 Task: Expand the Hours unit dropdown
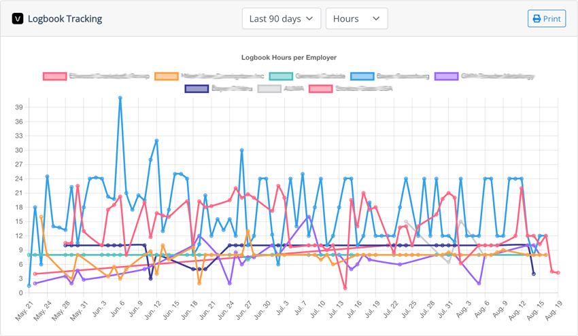[x=356, y=19]
